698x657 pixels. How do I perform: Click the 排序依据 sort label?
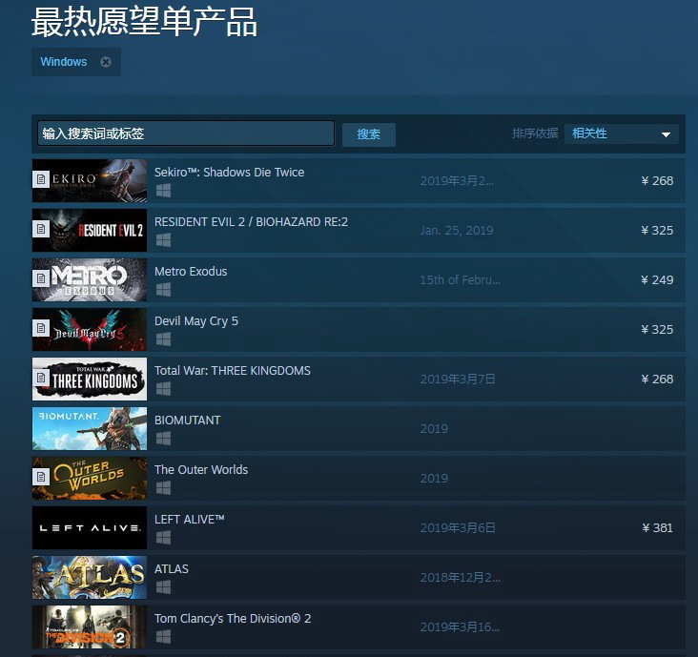(535, 133)
